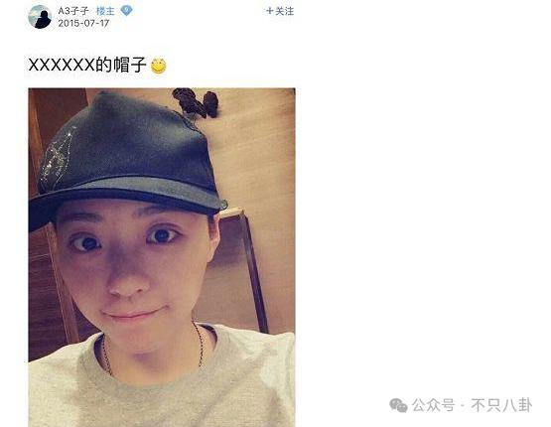
Task: Follow the user with the 关注 button
Action: click(x=280, y=11)
